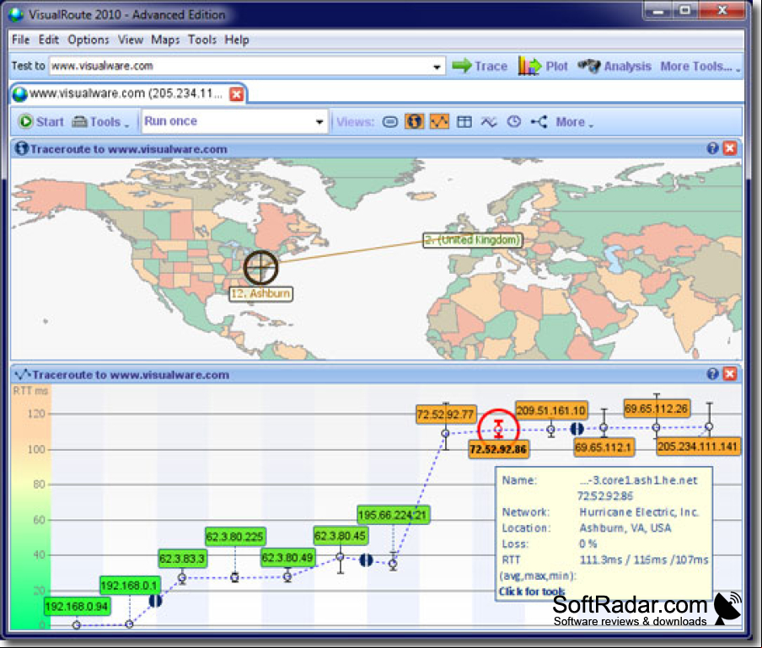Image resolution: width=762 pixels, height=648 pixels.
Task: Select hop label 209.51.161.10
Action: 551,411
